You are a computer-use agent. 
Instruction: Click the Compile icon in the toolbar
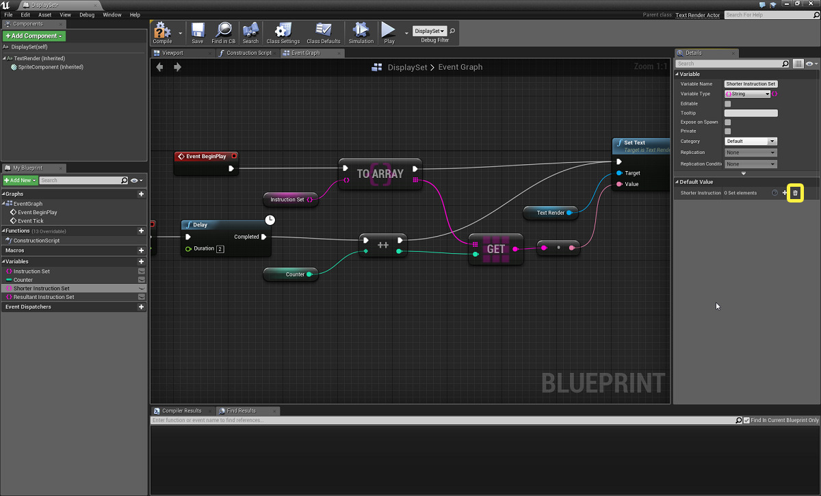[x=164, y=32]
